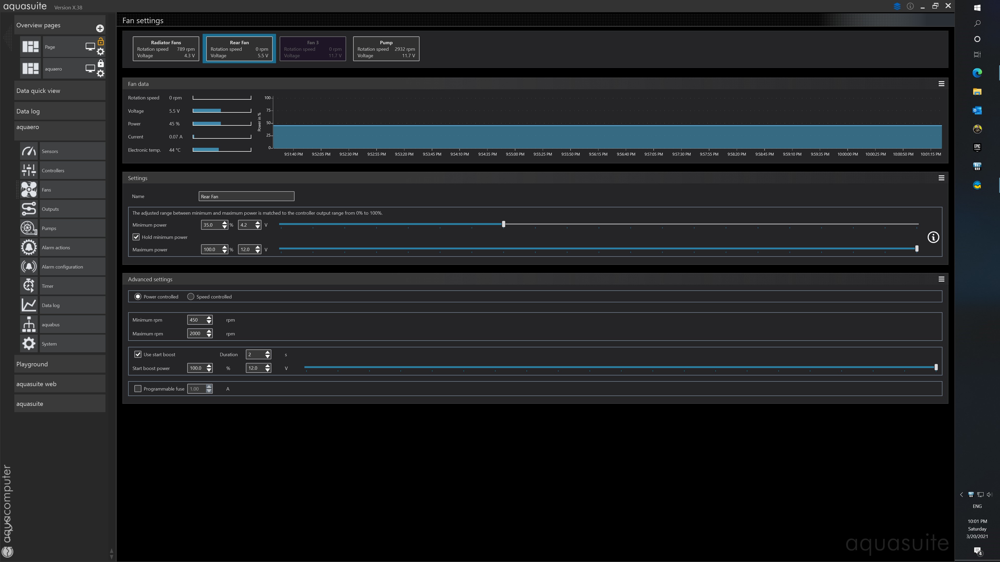Select the Pump fan tab
Image resolution: width=1000 pixels, height=562 pixels.
pos(386,49)
